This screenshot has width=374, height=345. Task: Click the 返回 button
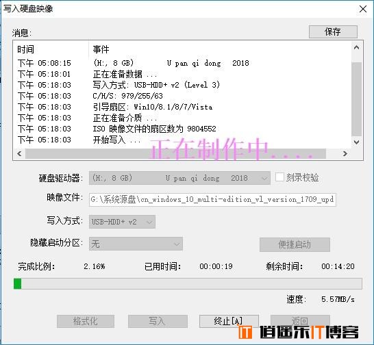click(300, 321)
